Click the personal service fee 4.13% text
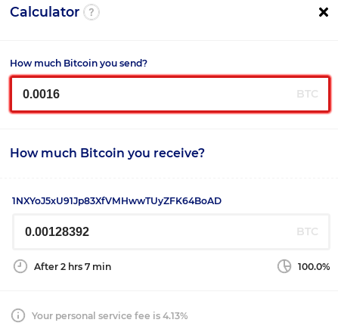338x329 pixels. pyautogui.click(x=110, y=315)
